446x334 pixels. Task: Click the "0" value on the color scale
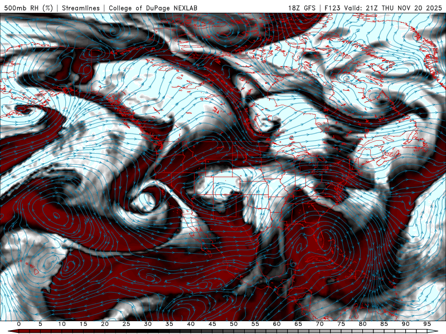pyautogui.click(x=19, y=324)
